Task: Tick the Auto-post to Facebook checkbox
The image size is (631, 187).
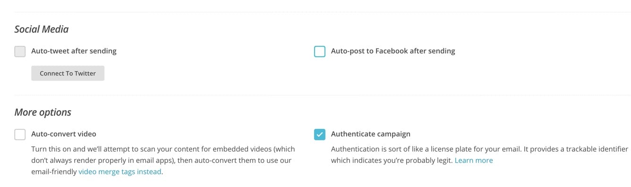Action: 320,51
